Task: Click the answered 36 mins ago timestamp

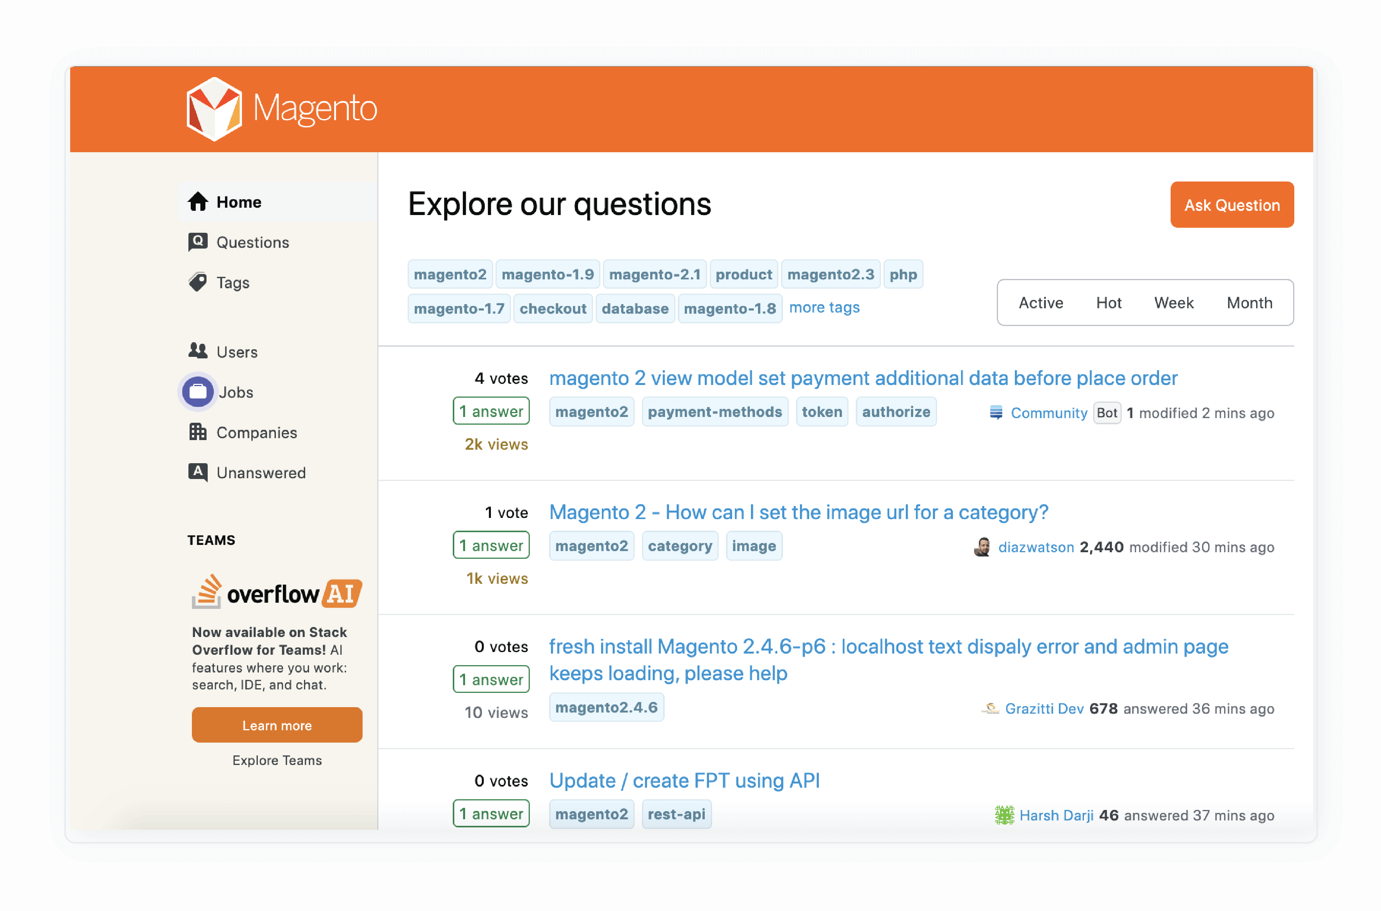Action: pos(1199,709)
